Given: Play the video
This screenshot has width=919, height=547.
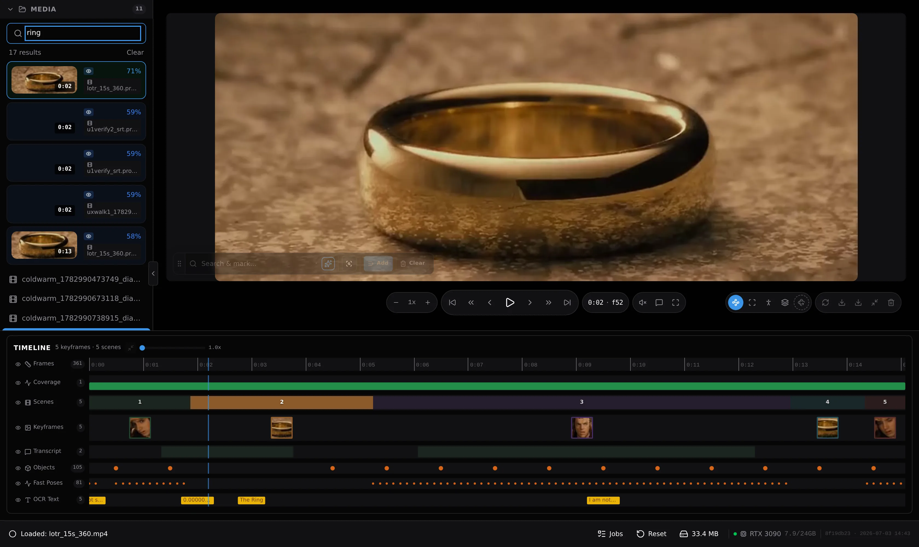Looking at the screenshot, I should (510, 302).
